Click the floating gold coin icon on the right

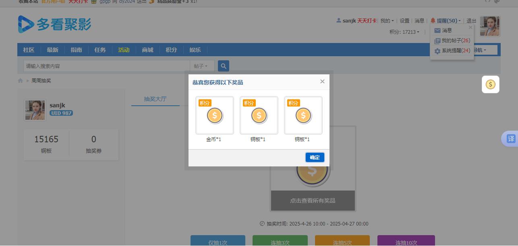point(490,84)
